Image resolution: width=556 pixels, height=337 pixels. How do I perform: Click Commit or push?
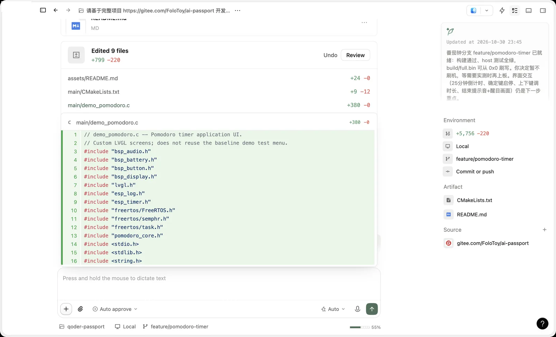(x=469, y=171)
